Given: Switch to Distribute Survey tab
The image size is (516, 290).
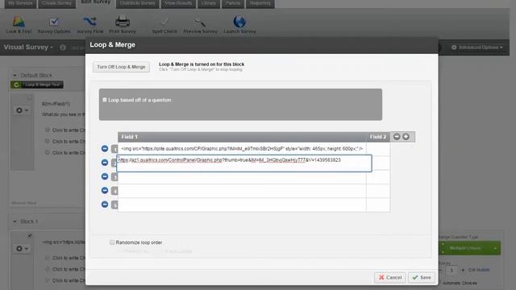Looking at the screenshot, I should point(138,3).
